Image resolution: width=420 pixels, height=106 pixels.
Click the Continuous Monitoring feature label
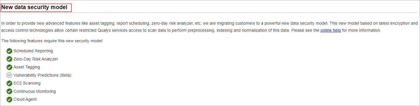coord(35,91)
